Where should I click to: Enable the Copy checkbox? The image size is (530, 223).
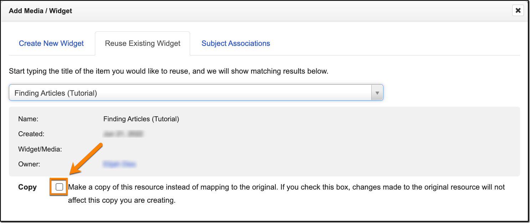[59, 187]
